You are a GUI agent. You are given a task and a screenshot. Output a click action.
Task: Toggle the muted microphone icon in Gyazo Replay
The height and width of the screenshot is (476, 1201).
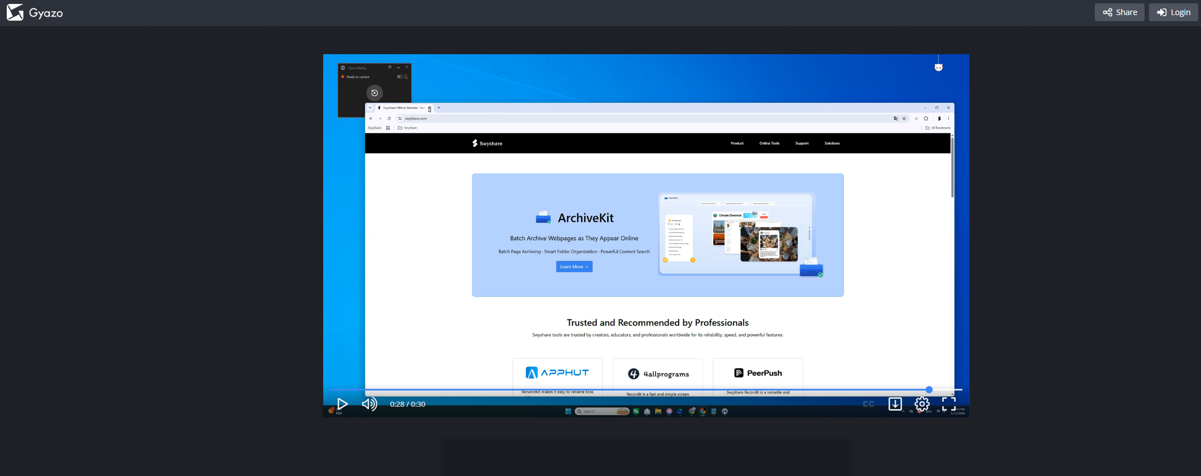[406, 77]
